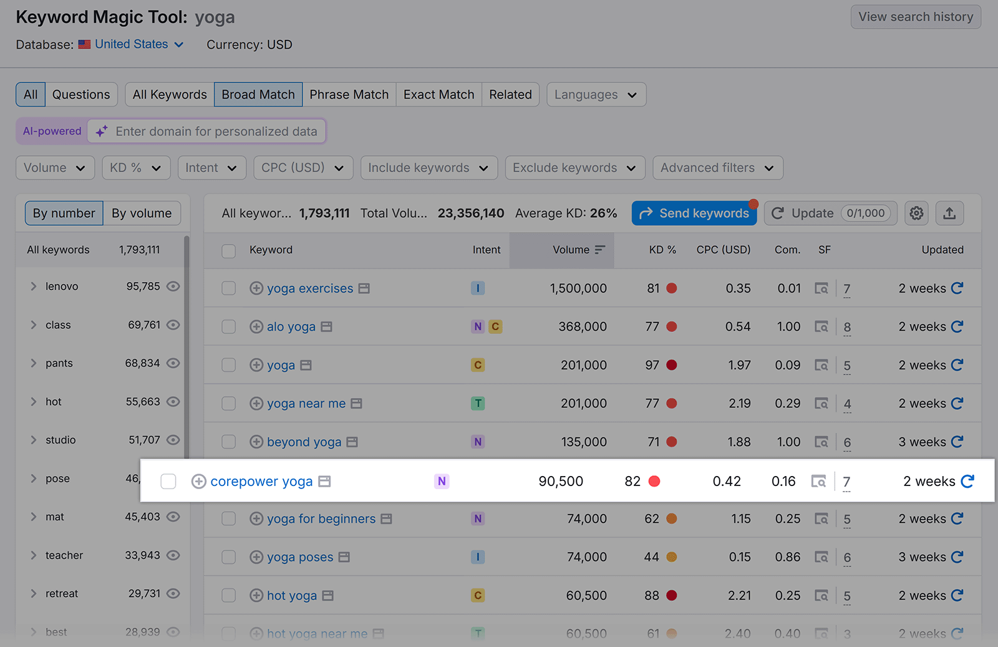Click the Send keywords button
998x647 pixels.
coord(694,213)
